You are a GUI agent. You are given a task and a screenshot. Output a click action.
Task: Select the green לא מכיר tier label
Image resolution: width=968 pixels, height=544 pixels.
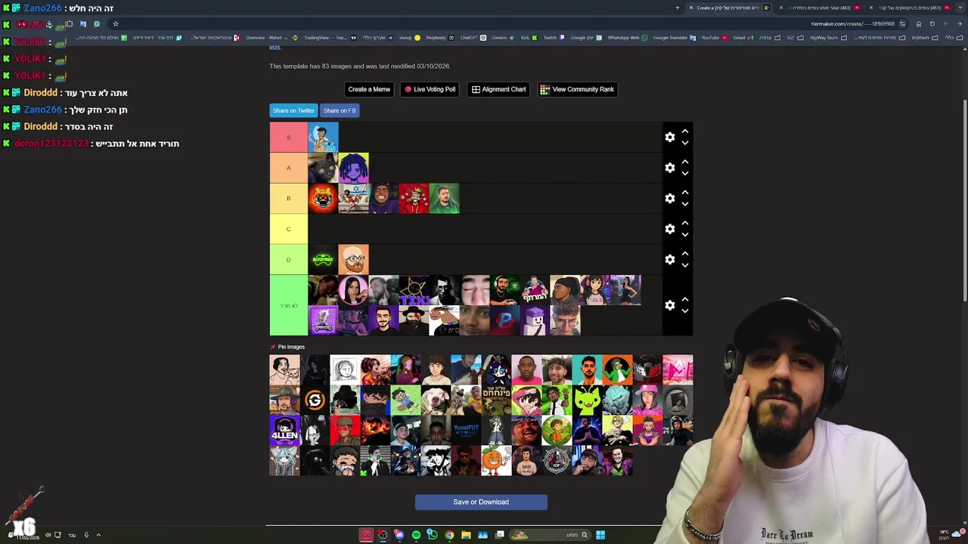(x=288, y=305)
